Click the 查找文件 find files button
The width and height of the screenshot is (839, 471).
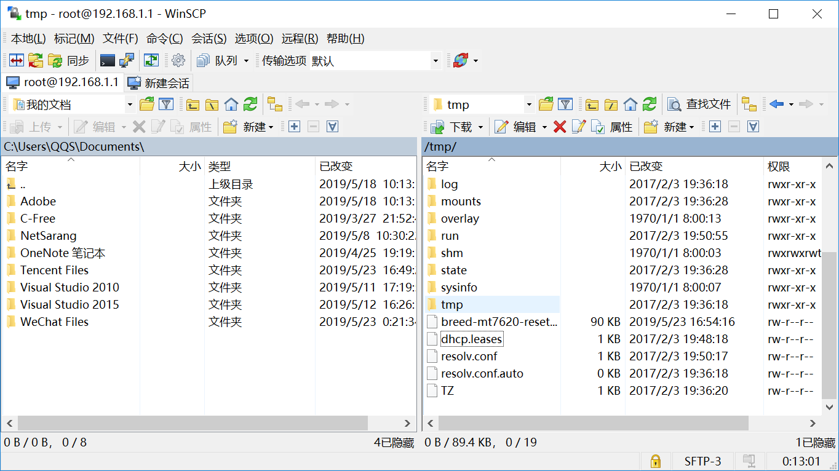click(700, 104)
